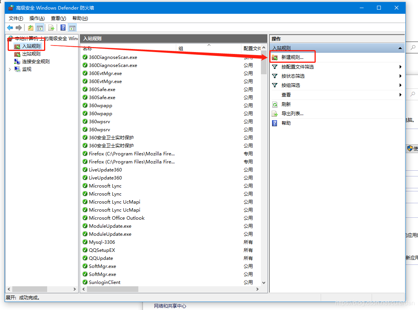Image resolution: width=418 pixels, height=310 pixels.
Task: Click 导出列表... in the actions pane
Action: point(292,114)
